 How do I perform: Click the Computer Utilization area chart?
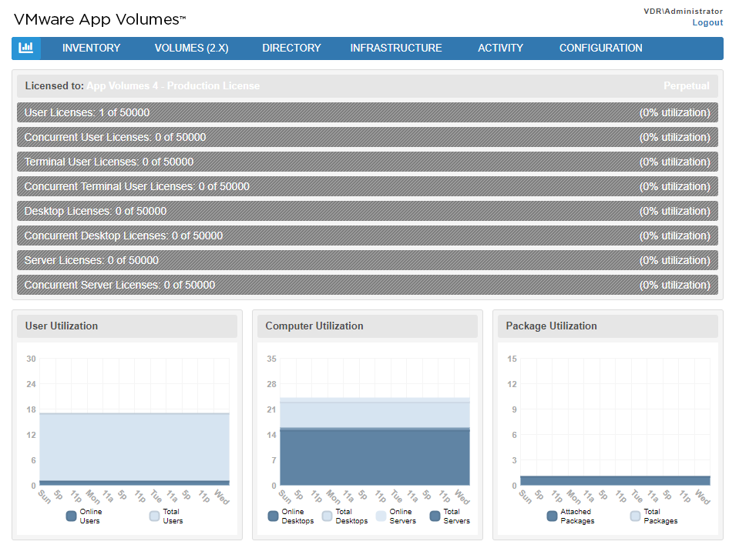click(375, 422)
